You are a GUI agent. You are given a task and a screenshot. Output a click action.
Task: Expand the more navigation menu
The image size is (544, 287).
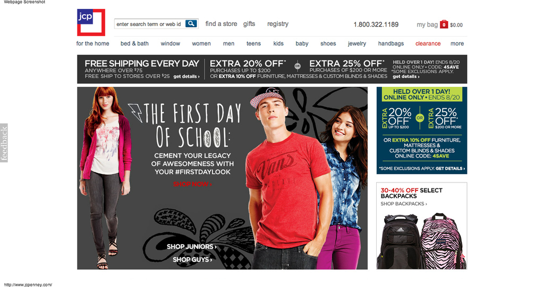457,44
